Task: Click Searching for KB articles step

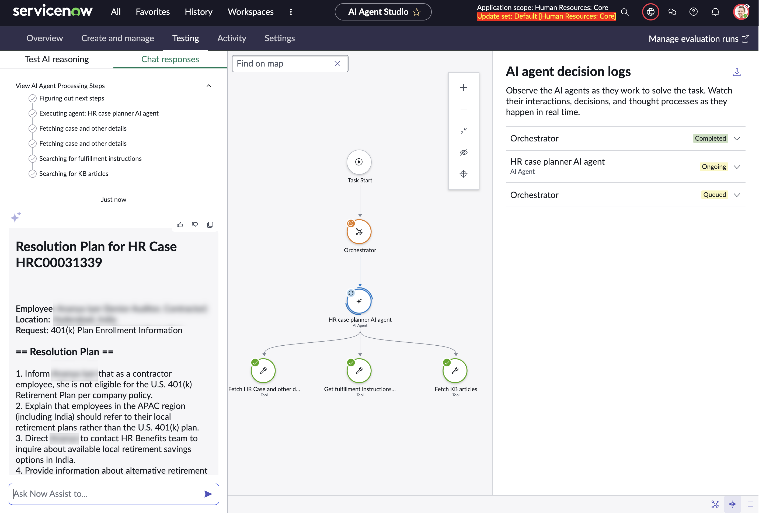Action: click(x=74, y=174)
